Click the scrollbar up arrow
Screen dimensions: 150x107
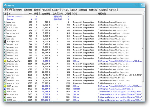(143, 14)
